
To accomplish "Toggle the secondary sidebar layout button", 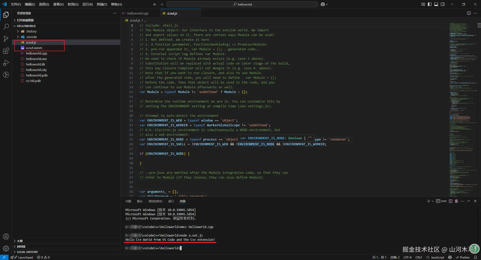I will [443, 4].
